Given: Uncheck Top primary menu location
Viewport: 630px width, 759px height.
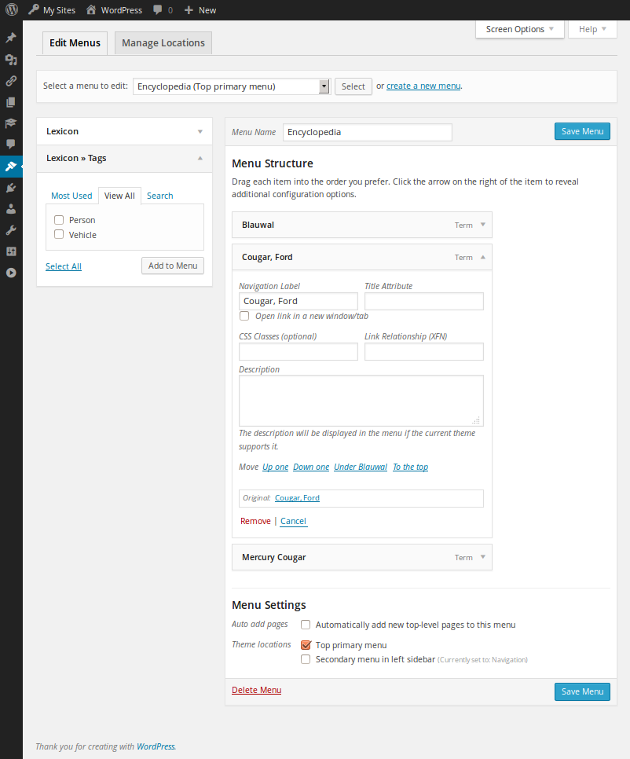Looking at the screenshot, I should tap(306, 645).
